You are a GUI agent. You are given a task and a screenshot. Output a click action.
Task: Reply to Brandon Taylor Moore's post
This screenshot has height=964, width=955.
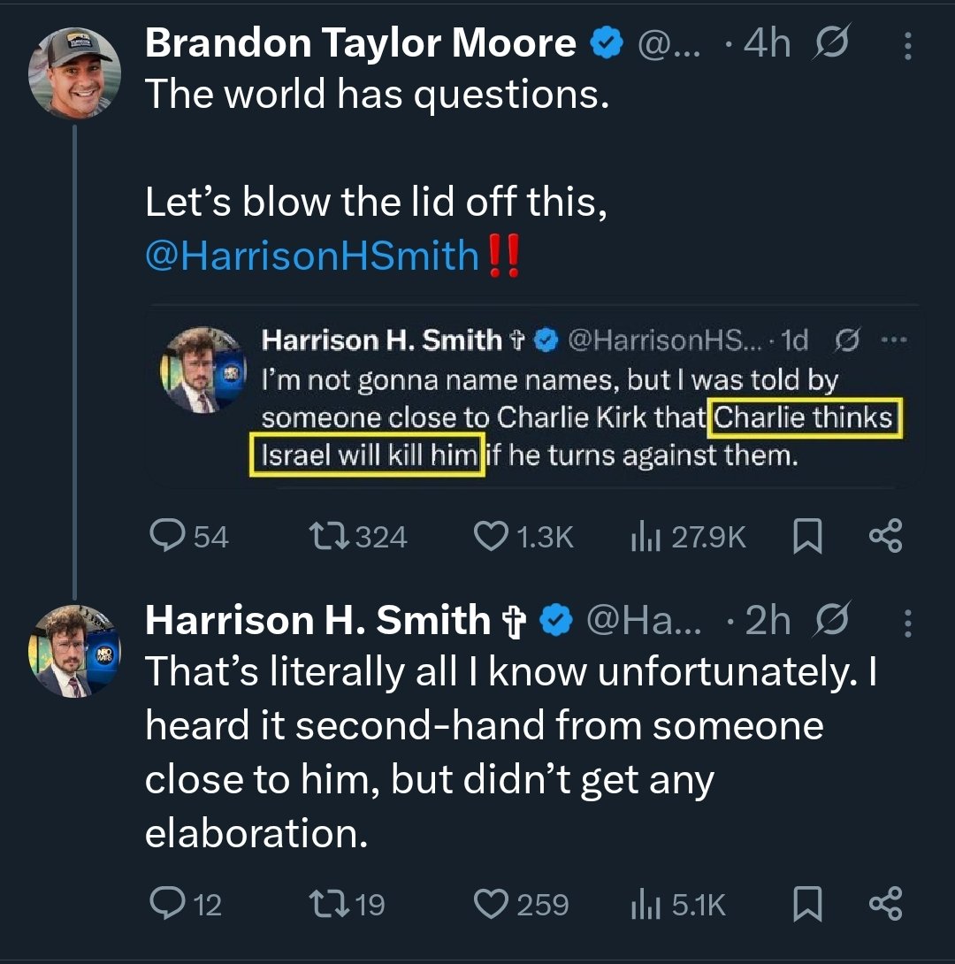(165, 536)
